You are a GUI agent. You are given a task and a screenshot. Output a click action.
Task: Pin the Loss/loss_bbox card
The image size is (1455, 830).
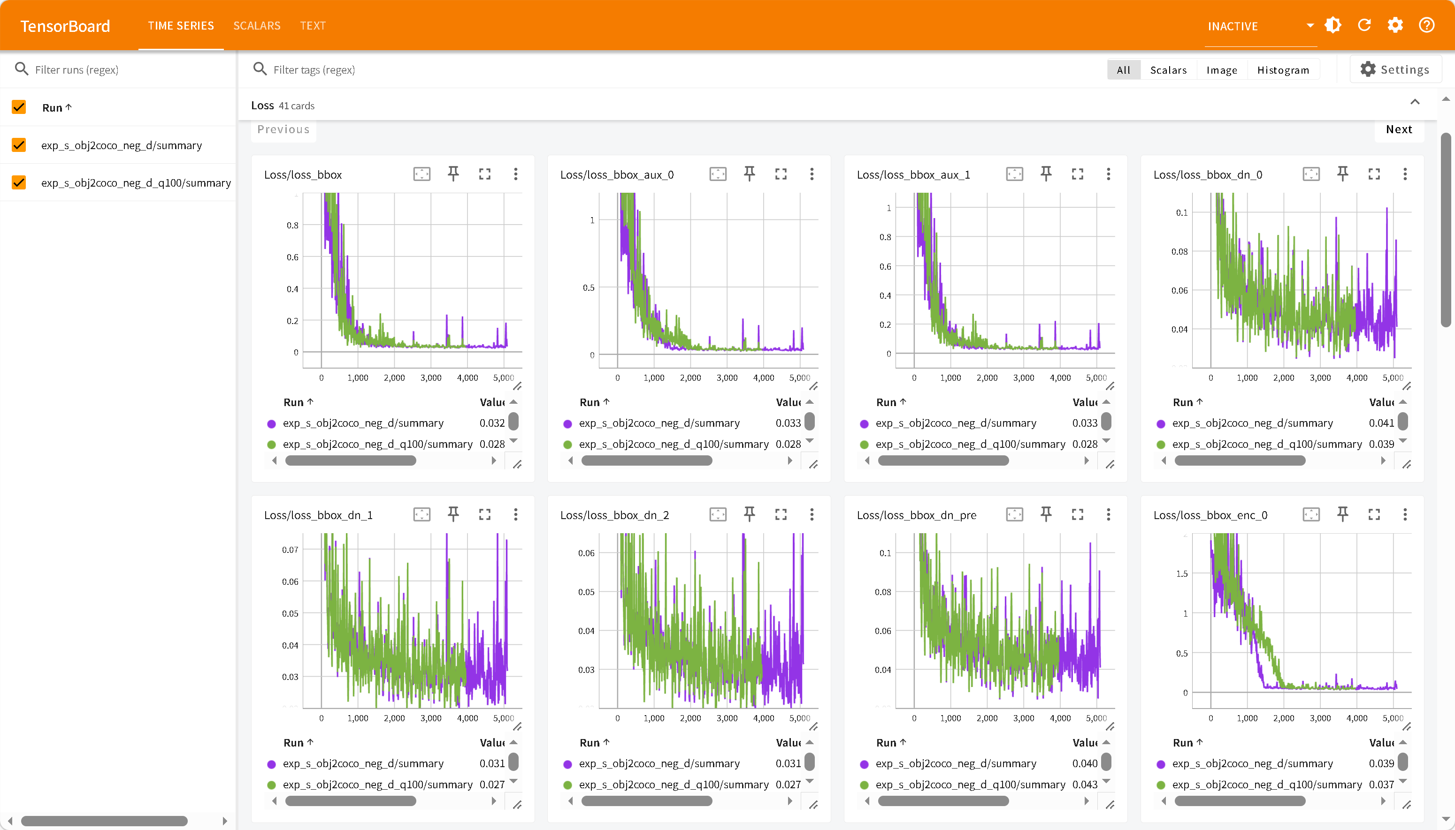coord(453,174)
